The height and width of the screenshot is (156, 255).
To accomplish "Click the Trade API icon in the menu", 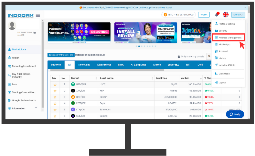I will click(x=216, y=51).
